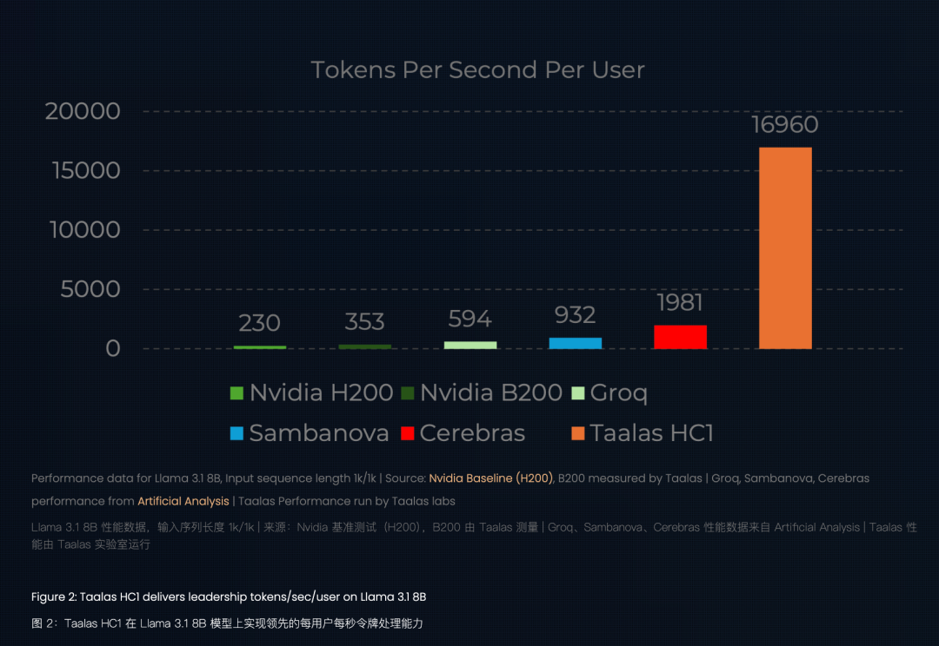Click the Nvidia B200 legend color swatch
Screen dimensions: 939x646
(407, 393)
